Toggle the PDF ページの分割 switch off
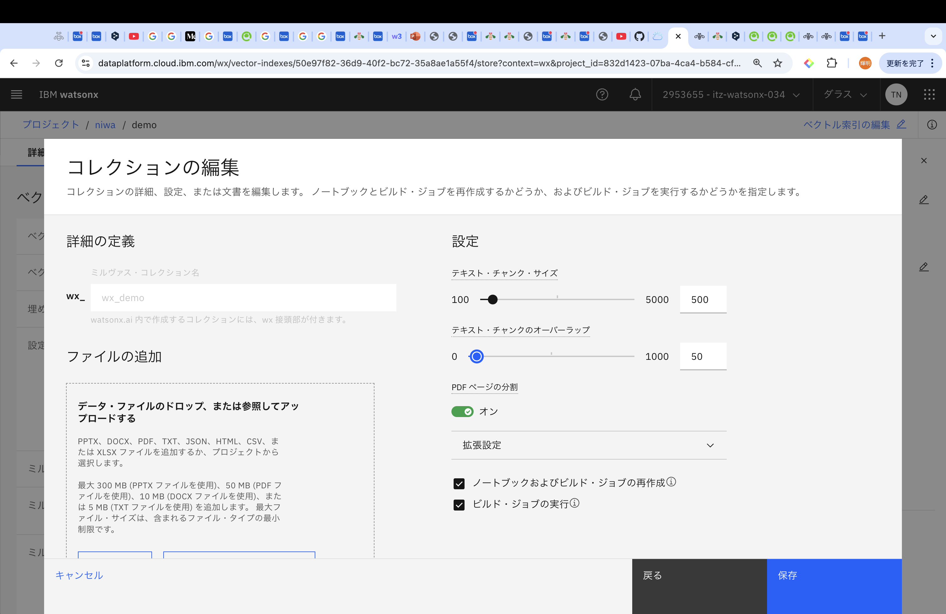The image size is (946, 614). click(x=462, y=411)
